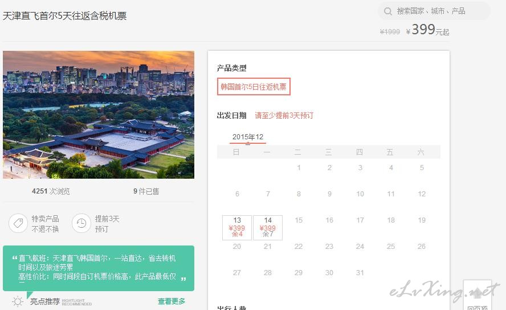The image size is (506, 310).
Task: Click calendar date 10
Action: 360,194
